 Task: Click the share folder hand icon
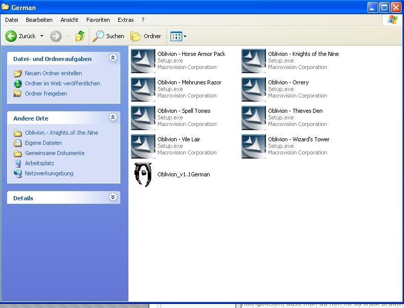[x=18, y=94]
